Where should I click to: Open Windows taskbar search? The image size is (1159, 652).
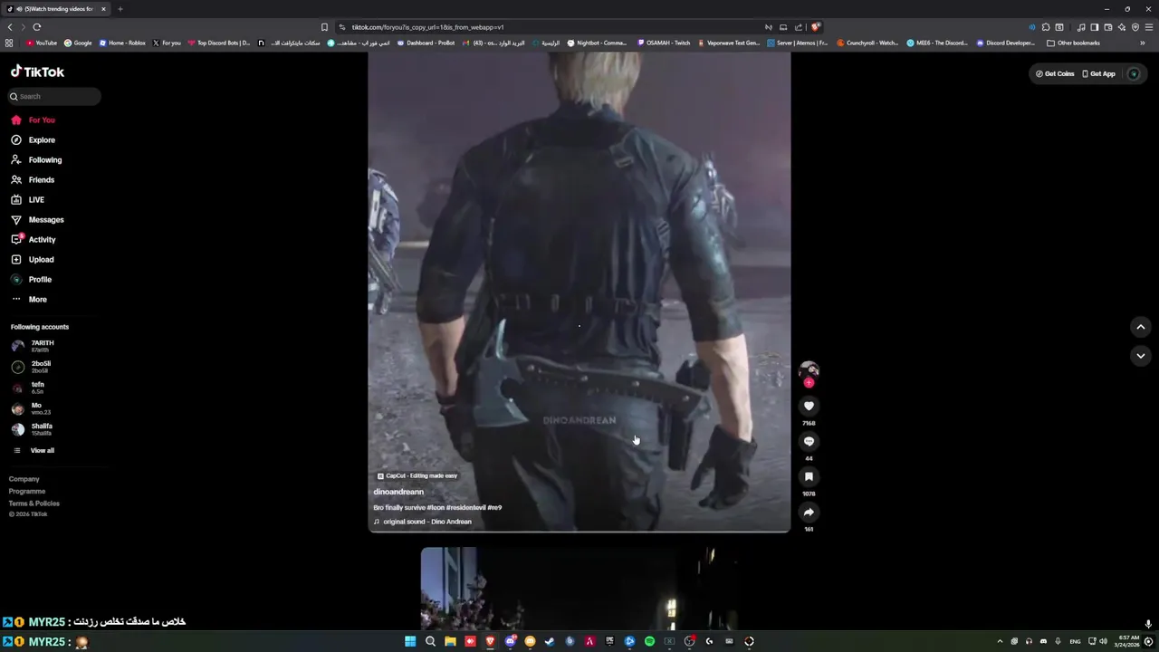430,641
